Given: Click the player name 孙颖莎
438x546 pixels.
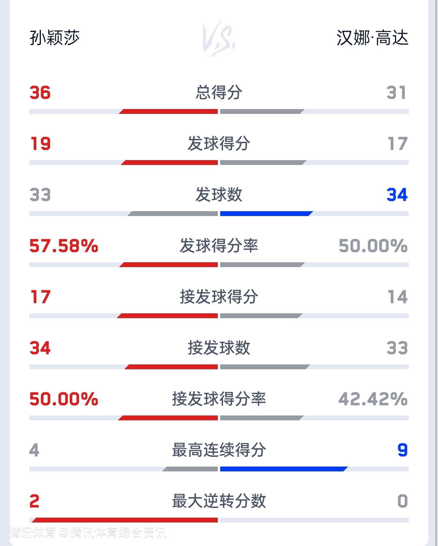Looking at the screenshot, I should [54, 38].
